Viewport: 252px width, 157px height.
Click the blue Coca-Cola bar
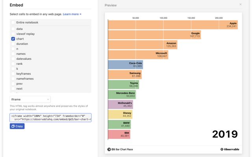126,64
